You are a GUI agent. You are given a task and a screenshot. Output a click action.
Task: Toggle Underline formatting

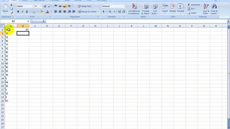pyautogui.click(x=27, y=11)
